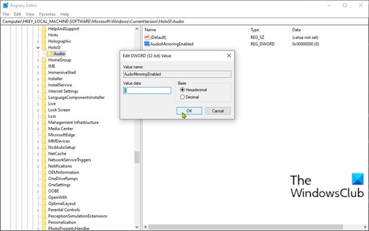Click the NetCache folder icon
This screenshot has height=231, width=369.
point(44,154)
